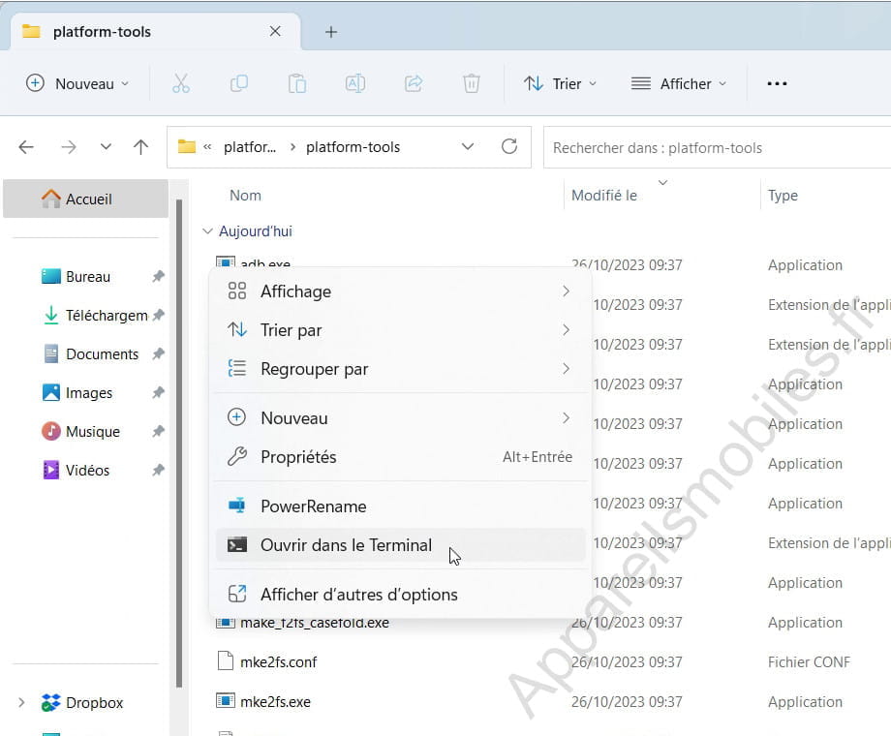Choose Ouvrir dans le Terminal

400,544
